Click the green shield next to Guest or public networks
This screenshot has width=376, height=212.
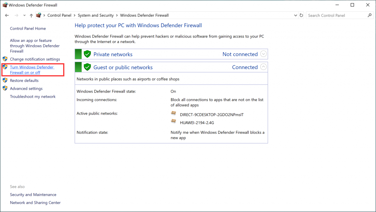point(87,67)
